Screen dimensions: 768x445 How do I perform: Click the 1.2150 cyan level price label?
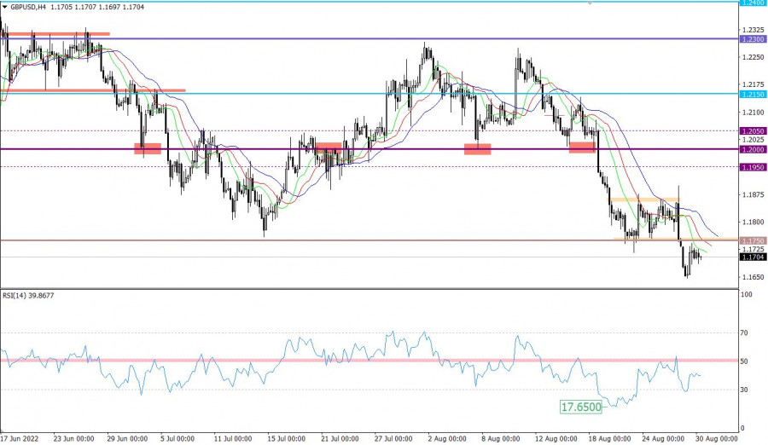click(752, 94)
